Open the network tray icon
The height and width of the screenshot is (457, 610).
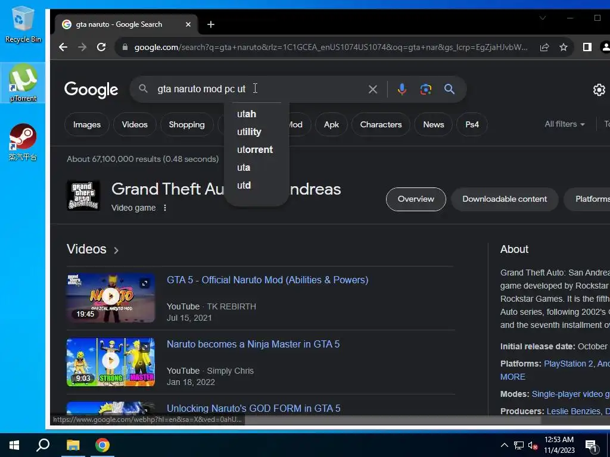click(519, 445)
